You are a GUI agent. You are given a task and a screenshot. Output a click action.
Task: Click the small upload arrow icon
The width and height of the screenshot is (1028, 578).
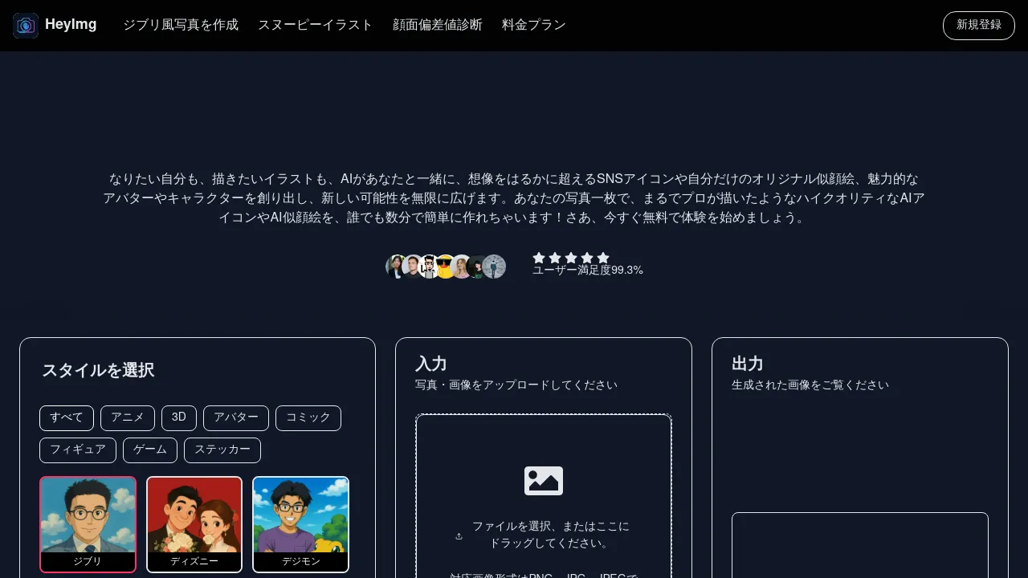(x=459, y=536)
